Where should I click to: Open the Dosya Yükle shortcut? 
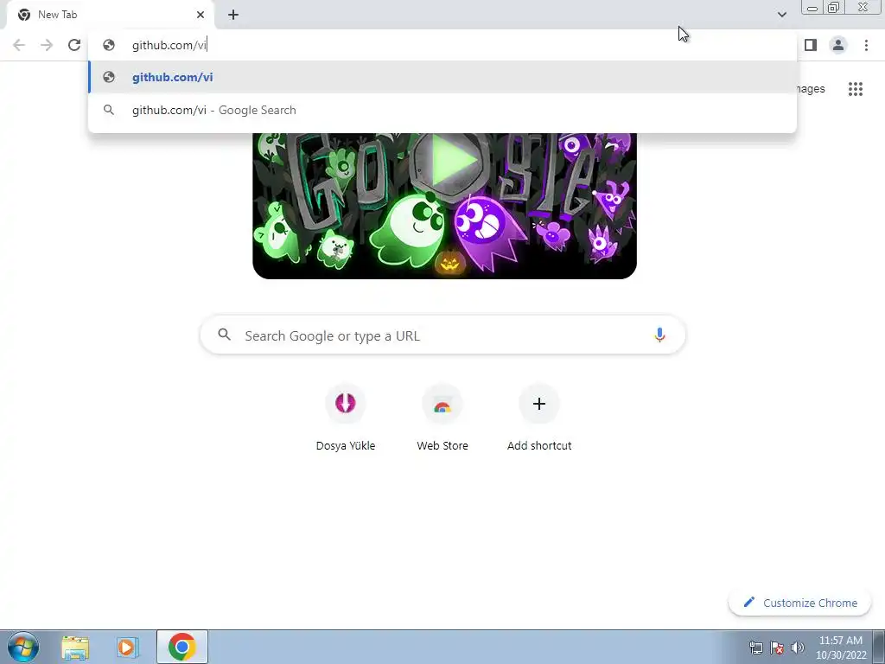click(346, 418)
